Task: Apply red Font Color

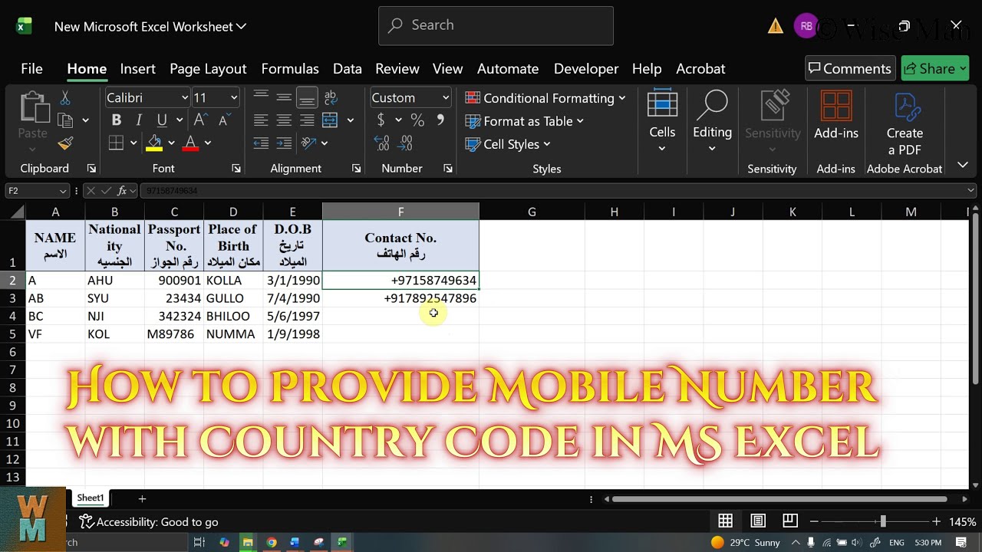Action: 190,143
